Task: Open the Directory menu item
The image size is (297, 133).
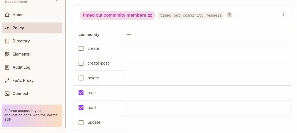Action: pyautogui.click(x=21, y=41)
